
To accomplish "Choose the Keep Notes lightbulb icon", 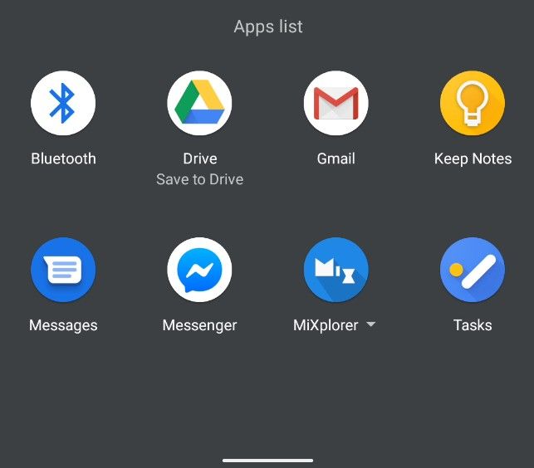I will 473,103.
